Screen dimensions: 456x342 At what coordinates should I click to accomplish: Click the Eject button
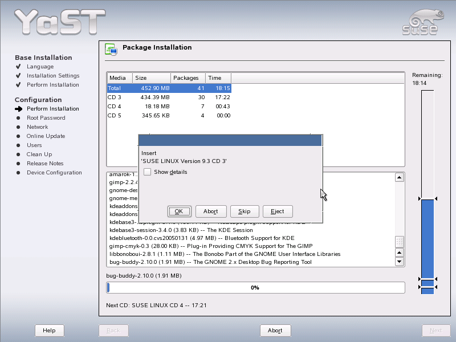click(278, 211)
